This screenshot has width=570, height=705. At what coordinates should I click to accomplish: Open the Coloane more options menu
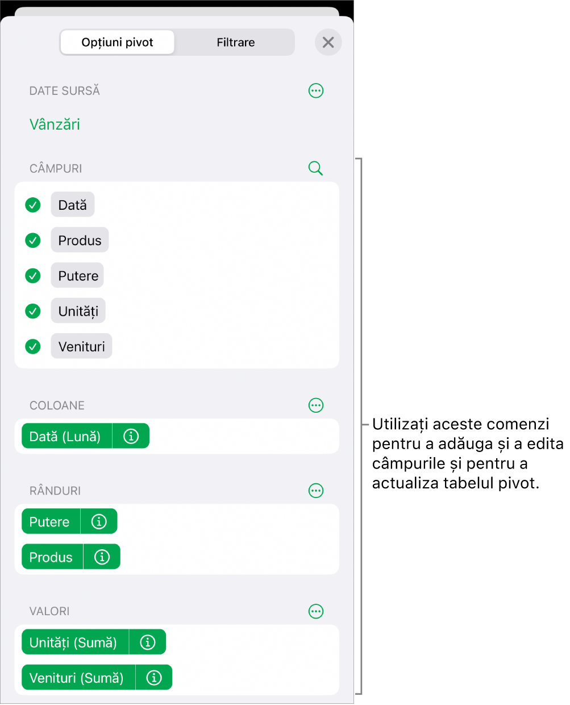pos(316,405)
